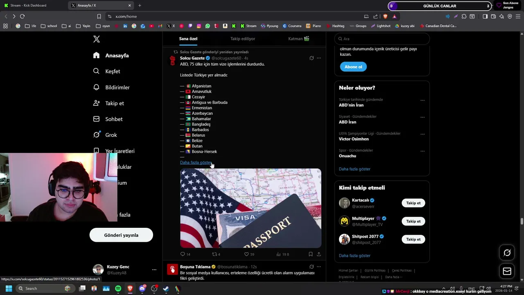The height and width of the screenshot is (295, 524).
Task: Open Windows Start menu
Action: (9, 288)
